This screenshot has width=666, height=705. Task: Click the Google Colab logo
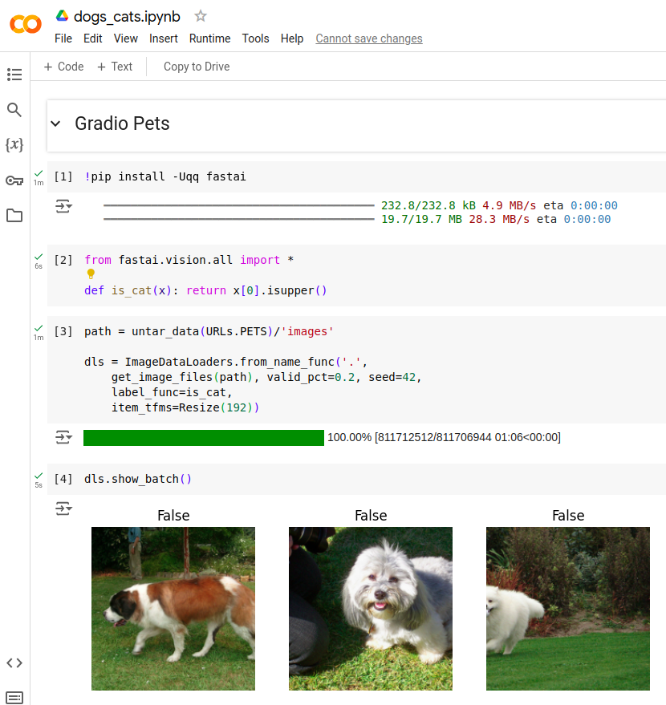pyautogui.click(x=25, y=24)
